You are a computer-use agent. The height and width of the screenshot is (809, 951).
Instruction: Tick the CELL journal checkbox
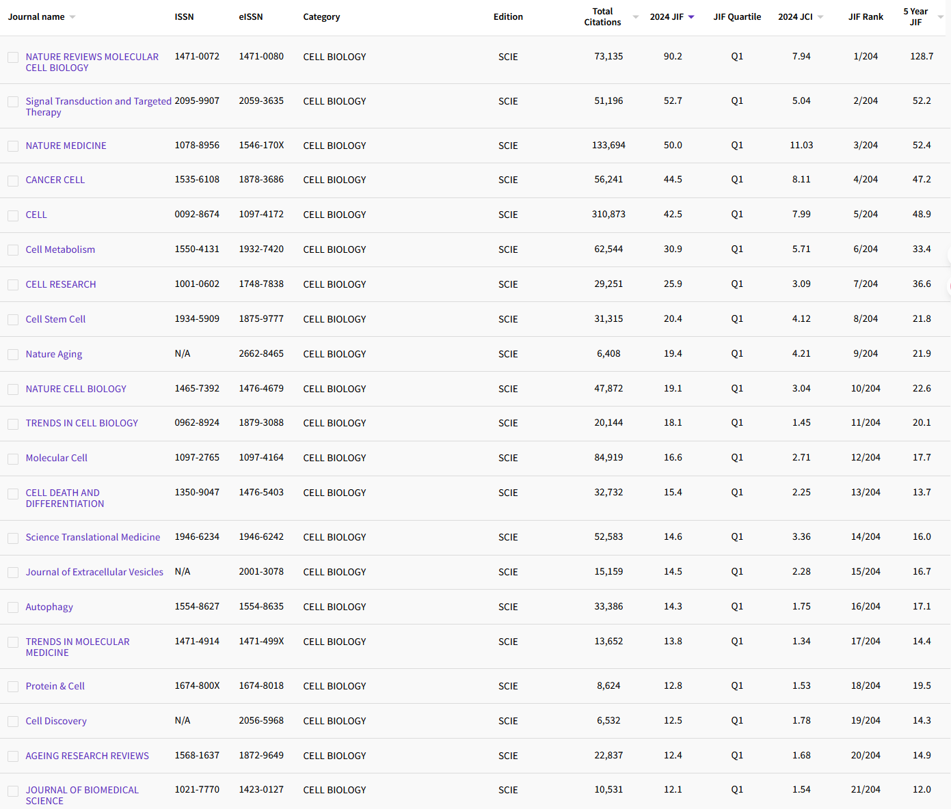pyautogui.click(x=13, y=216)
